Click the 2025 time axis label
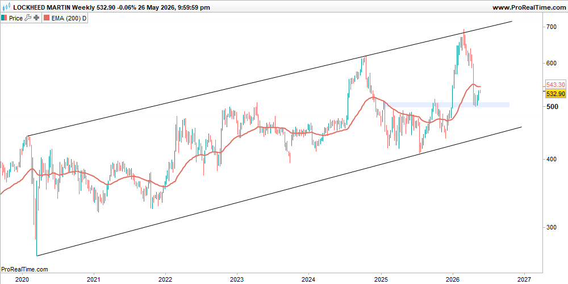This screenshot has width=568, height=284. [x=381, y=279]
